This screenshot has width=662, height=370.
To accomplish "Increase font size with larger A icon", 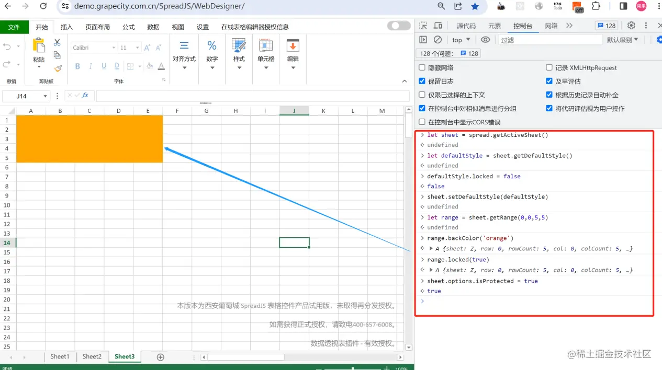I will point(148,48).
